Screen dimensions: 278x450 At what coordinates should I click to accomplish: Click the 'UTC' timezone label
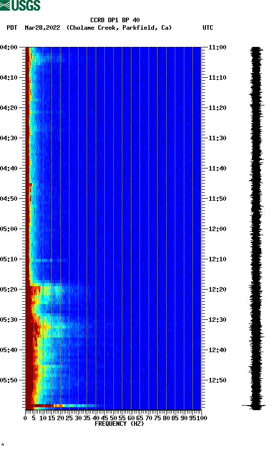tap(208, 28)
